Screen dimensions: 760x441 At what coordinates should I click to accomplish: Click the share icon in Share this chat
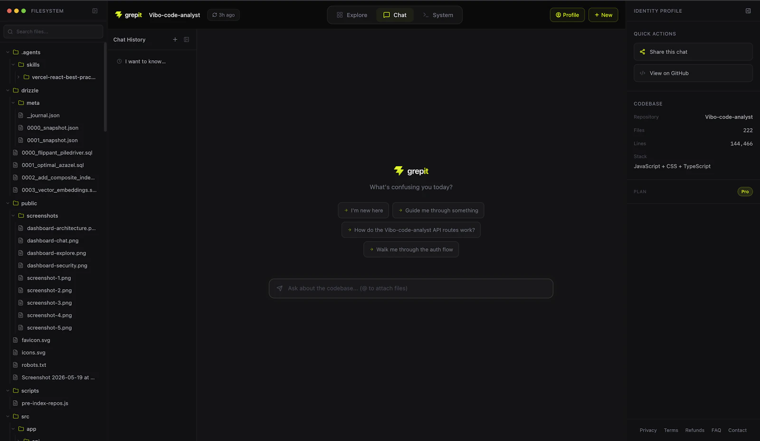click(642, 52)
